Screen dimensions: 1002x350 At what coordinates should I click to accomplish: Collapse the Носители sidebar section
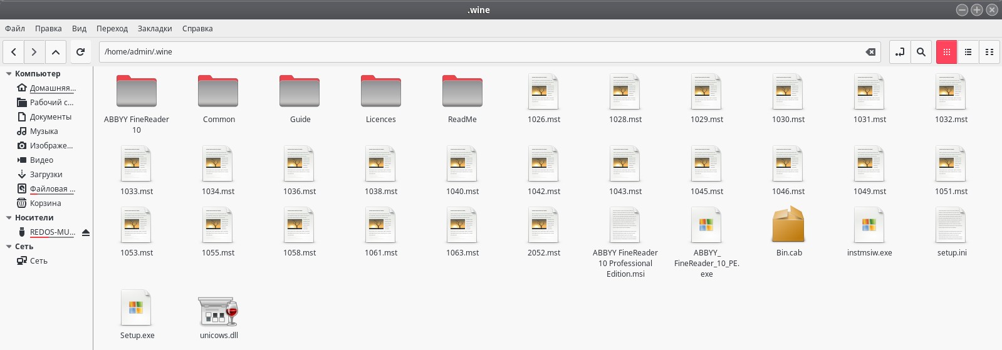(x=9, y=218)
